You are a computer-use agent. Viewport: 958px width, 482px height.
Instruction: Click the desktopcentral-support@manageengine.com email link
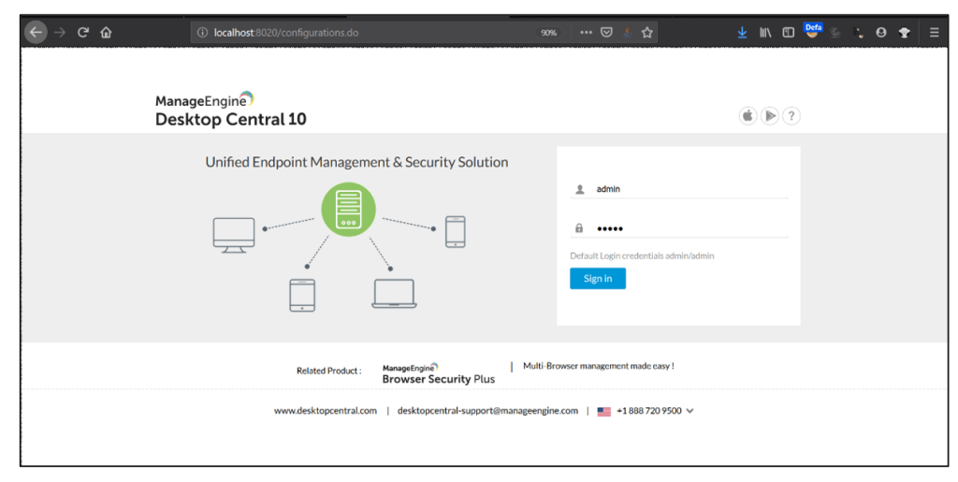487,411
